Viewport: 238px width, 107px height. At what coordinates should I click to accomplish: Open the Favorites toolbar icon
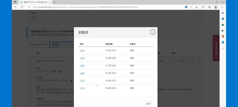203,7
